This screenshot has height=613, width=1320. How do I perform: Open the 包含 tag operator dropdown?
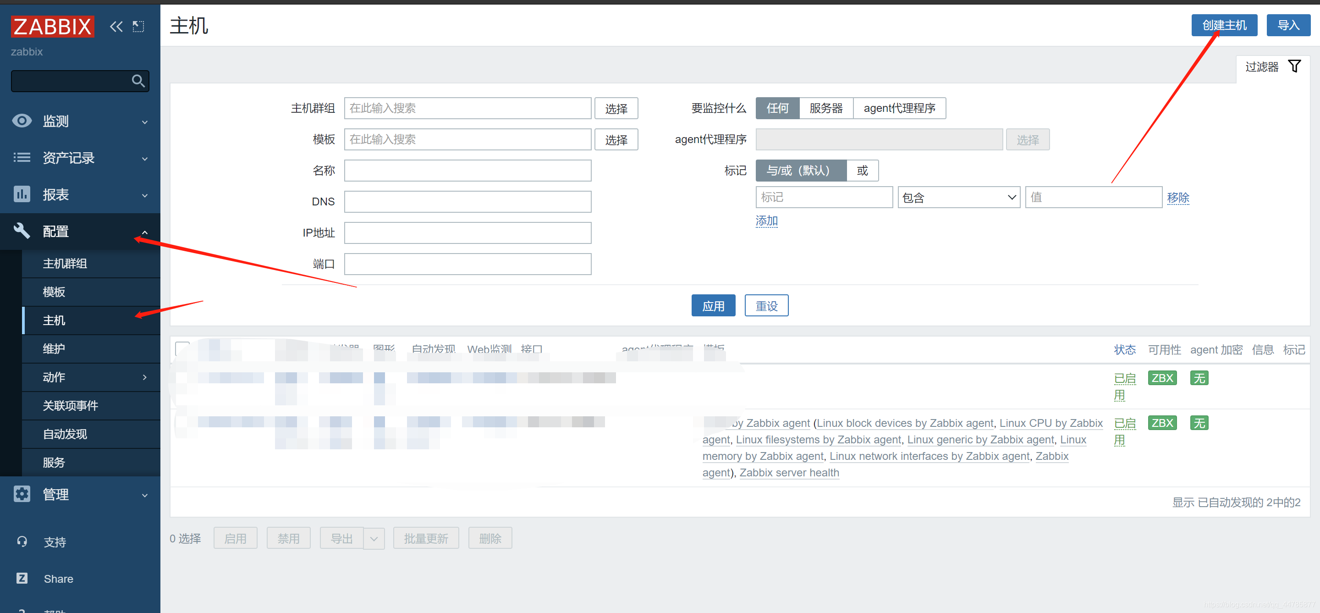coord(958,197)
